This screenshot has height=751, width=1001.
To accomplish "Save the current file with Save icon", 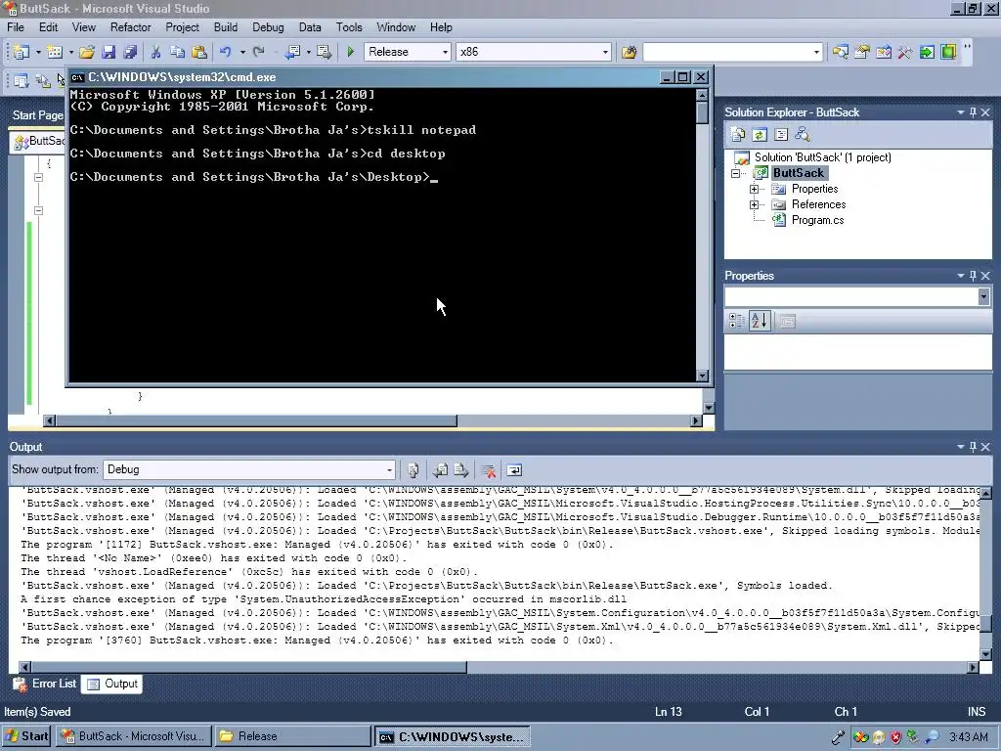I will coord(109,52).
